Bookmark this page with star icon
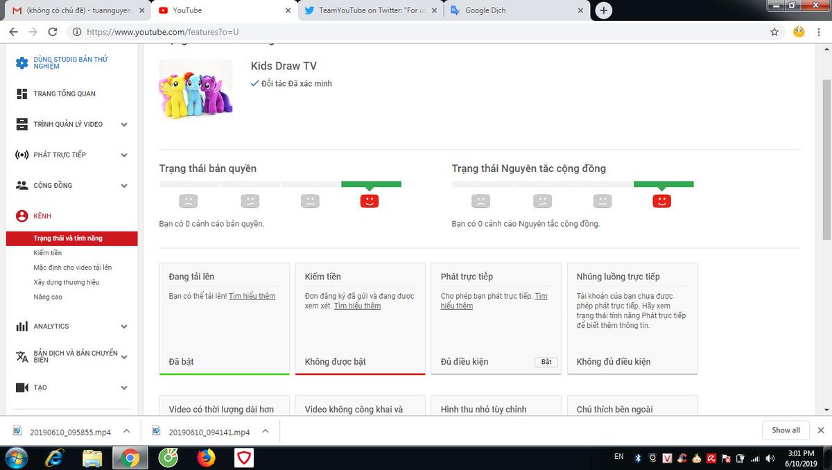832x470 pixels. pyautogui.click(x=774, y=32)
